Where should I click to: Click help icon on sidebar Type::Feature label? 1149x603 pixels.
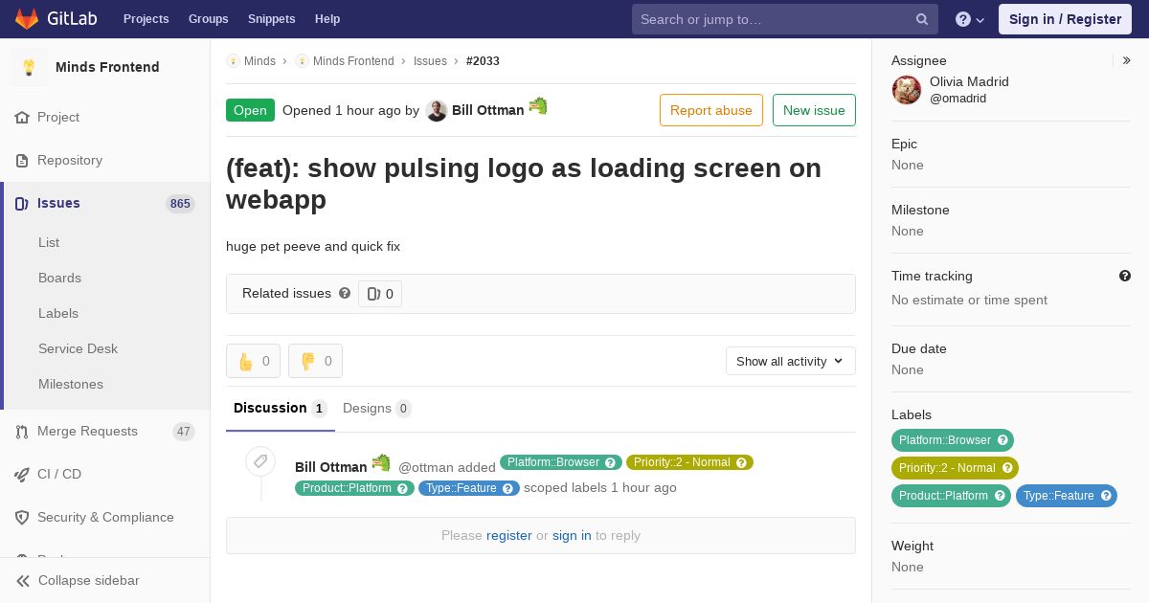(x=1106, y=496)
